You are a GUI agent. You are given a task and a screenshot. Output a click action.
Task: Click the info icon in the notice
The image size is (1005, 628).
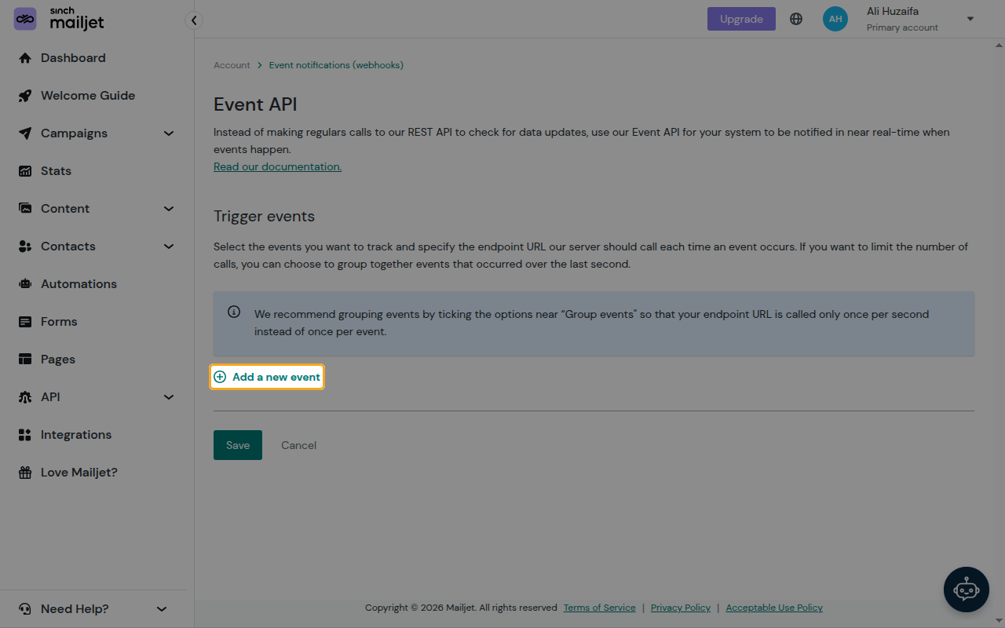(x=234, y=312)
